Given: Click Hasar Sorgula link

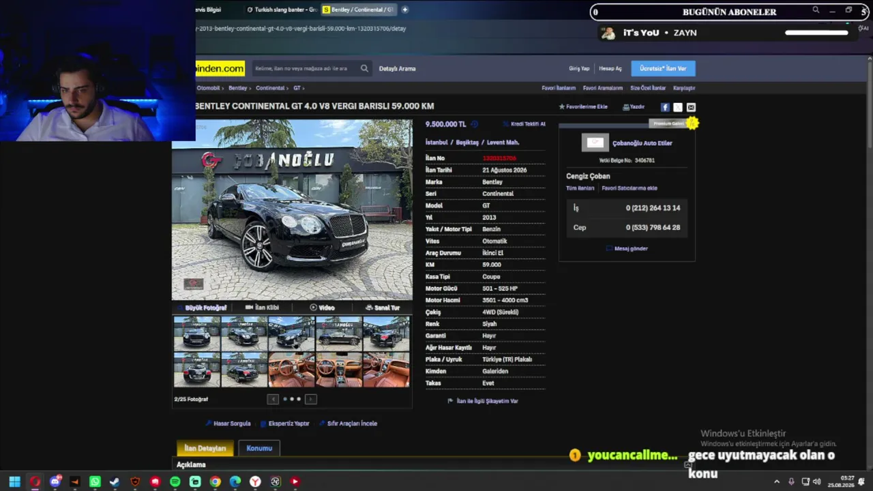Looking at the screenshot, I should (228, 423).
